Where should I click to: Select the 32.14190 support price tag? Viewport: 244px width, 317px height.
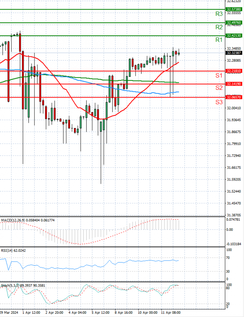point(234,84)
